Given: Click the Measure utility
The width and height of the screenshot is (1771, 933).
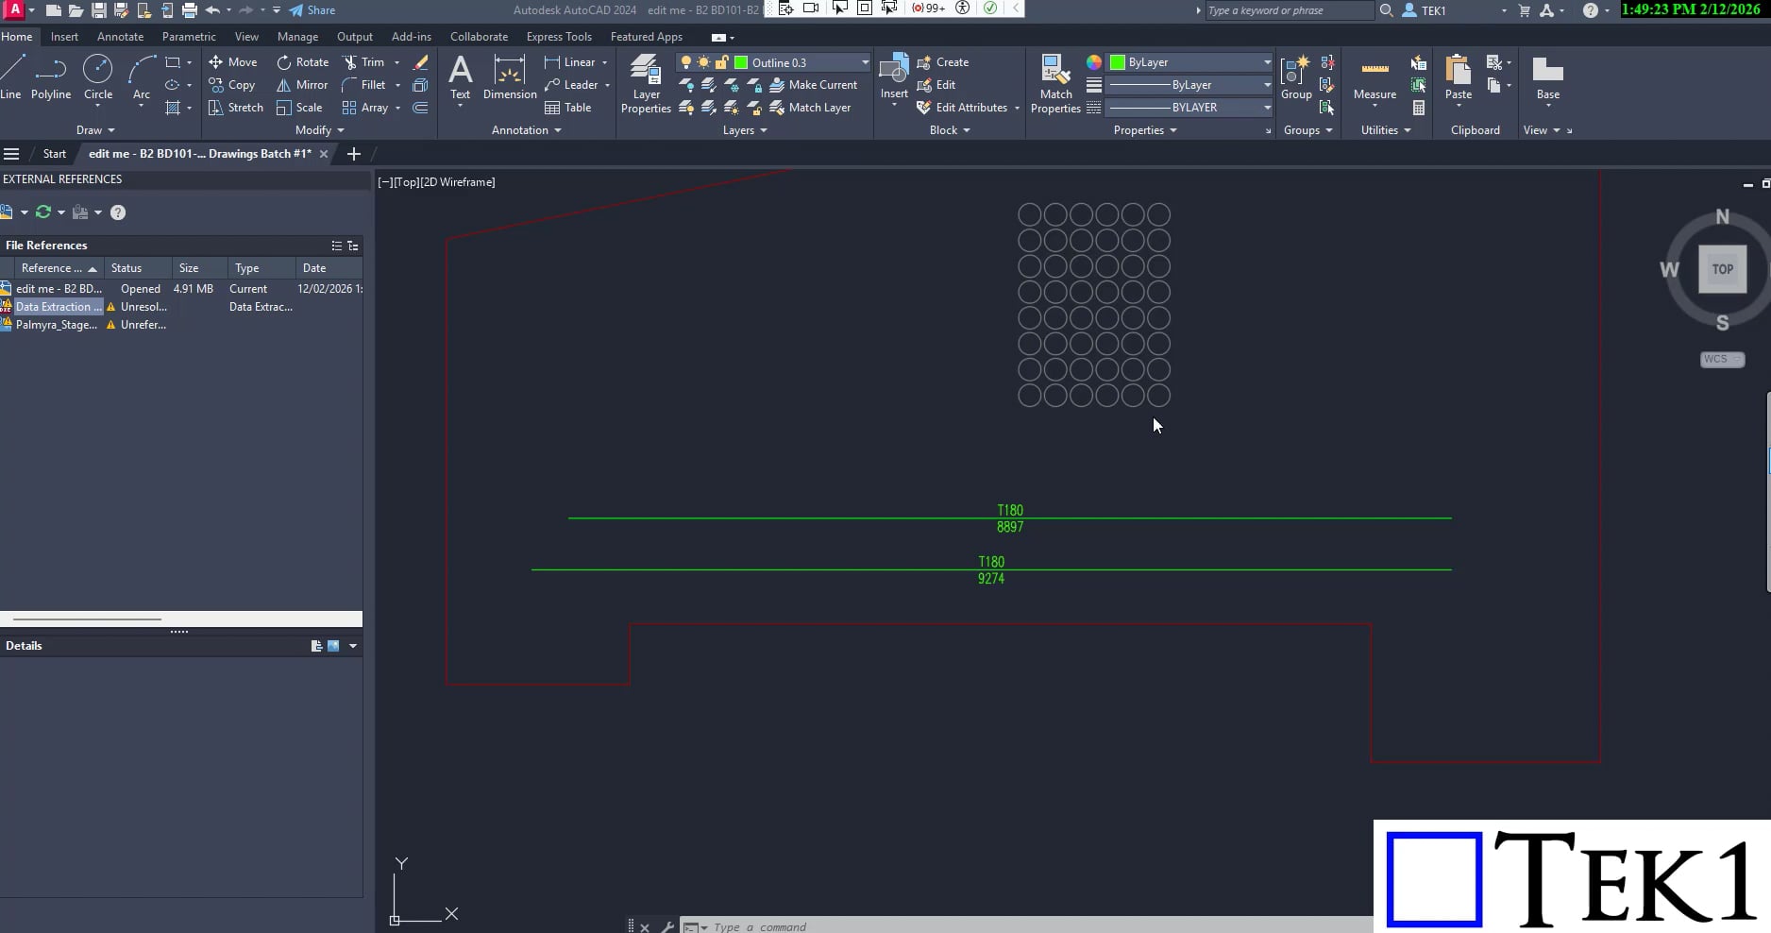Looking at the screenshot, I should tap(1375, 77).
